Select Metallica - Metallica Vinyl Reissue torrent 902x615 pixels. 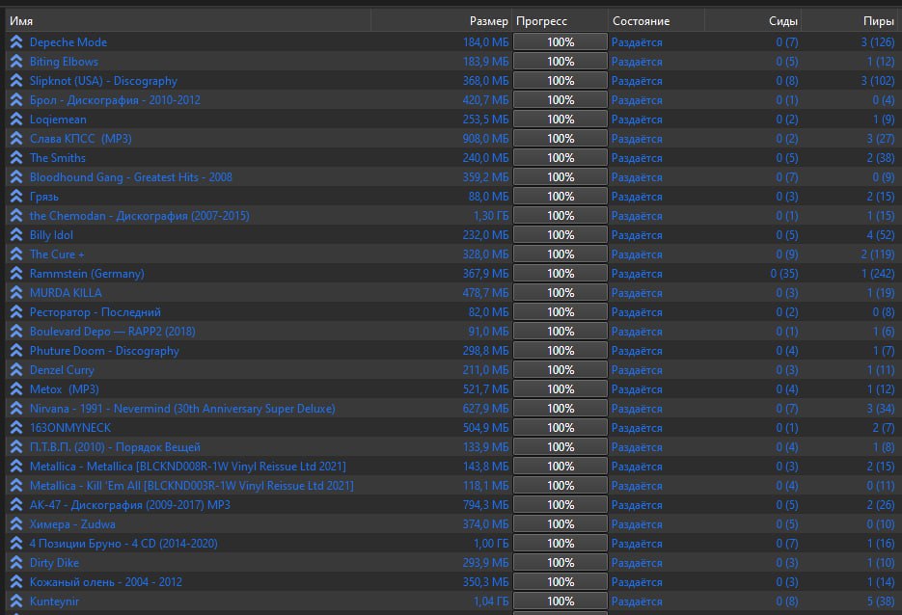pyautogui.click(x=188, y=467)
